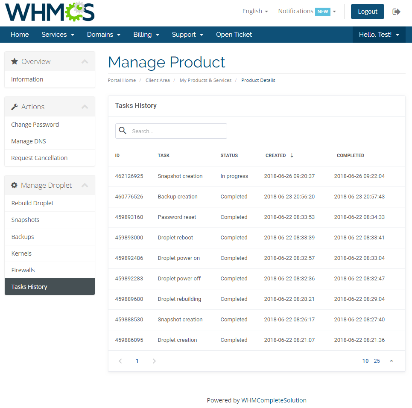Click the wrench icon next to Actions

coord(15,107)
